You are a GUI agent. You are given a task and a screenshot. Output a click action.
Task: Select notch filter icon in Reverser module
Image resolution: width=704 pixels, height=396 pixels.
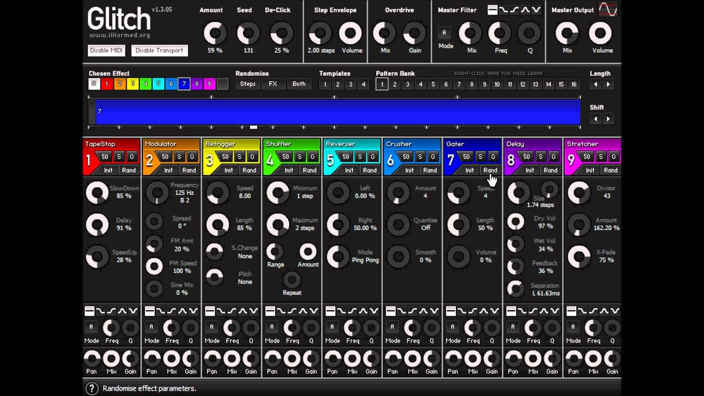[374, 311]
